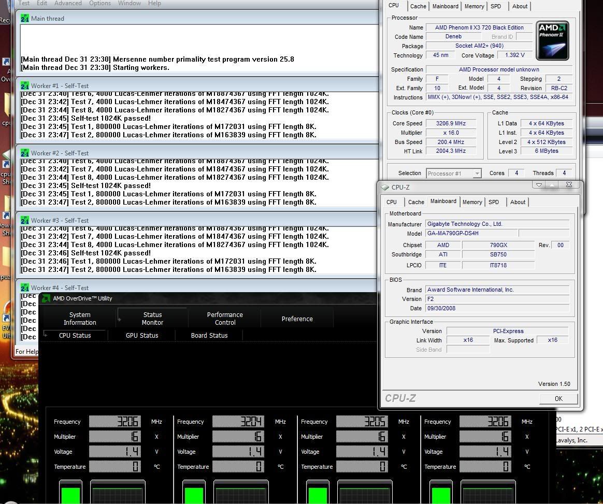This screenshot has height=504, width=603.
Task: Open the GPU Status tab in OverDrive
Action: (142, 336)
